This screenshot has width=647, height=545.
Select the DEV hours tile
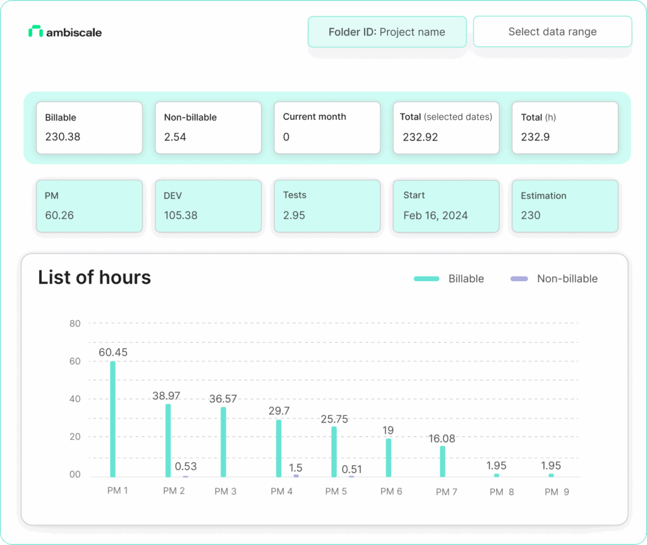(x=208, y=206)
